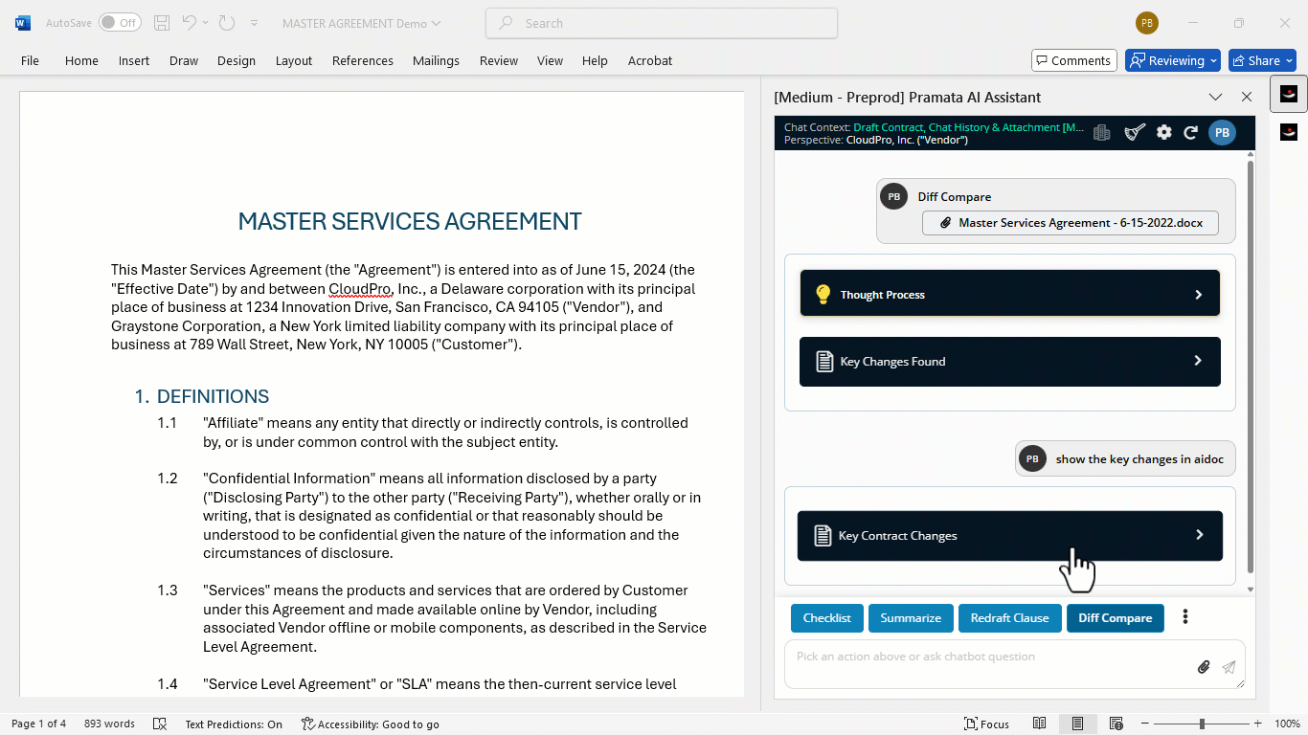Undo the last action
1308x735 pixels.
pyautogui.click(x=189, y=23)
